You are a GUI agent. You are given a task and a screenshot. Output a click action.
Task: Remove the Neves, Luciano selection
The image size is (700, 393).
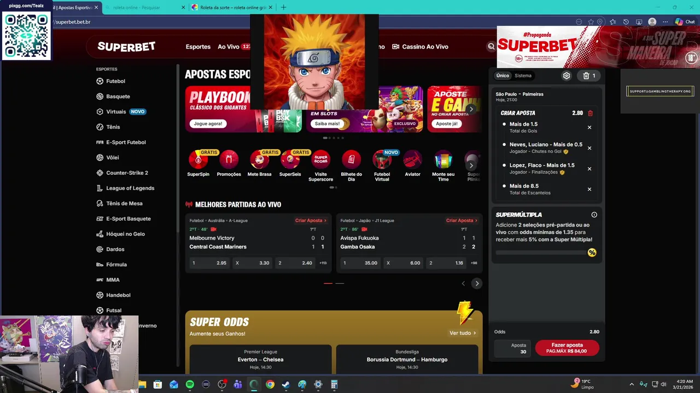click(x=589, y=148)
